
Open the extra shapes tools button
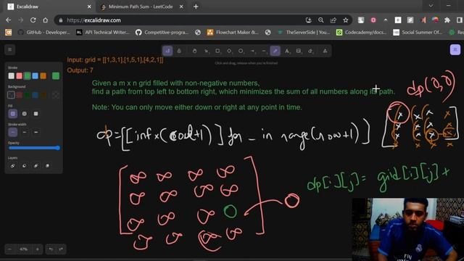(325, 51)
